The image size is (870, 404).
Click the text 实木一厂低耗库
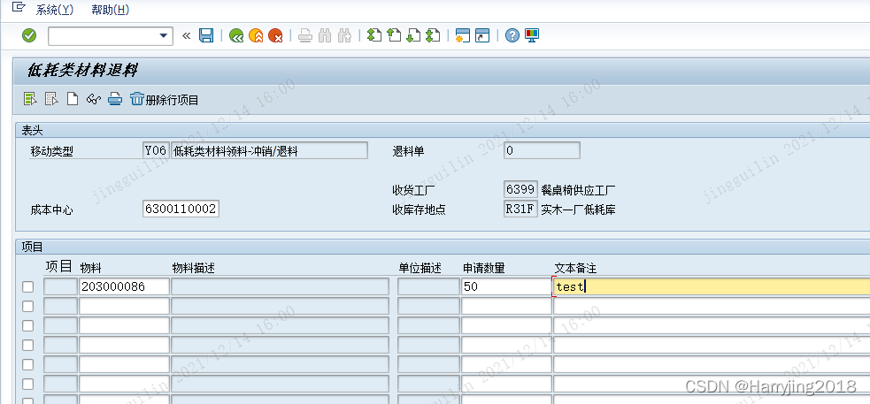[x=578, y=210]
